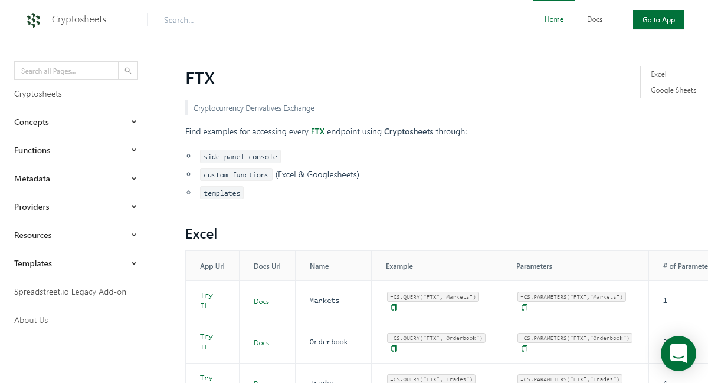
Task: Open Try It for the Markets endpoint
Action: tap(206, 301)
